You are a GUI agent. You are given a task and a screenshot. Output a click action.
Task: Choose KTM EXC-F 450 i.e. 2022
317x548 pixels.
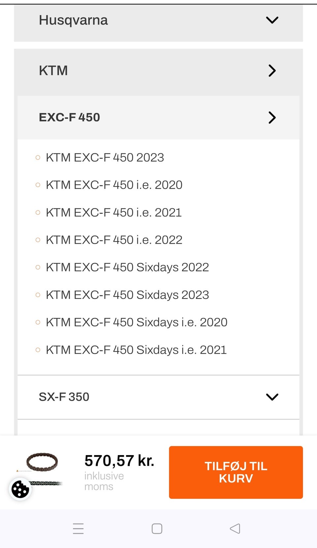click(114, 240)
